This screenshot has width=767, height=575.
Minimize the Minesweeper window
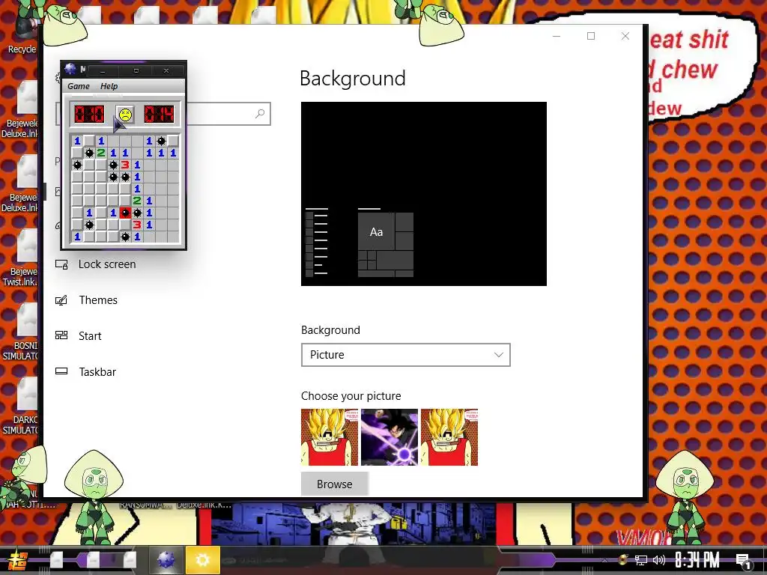click(103, 71)
